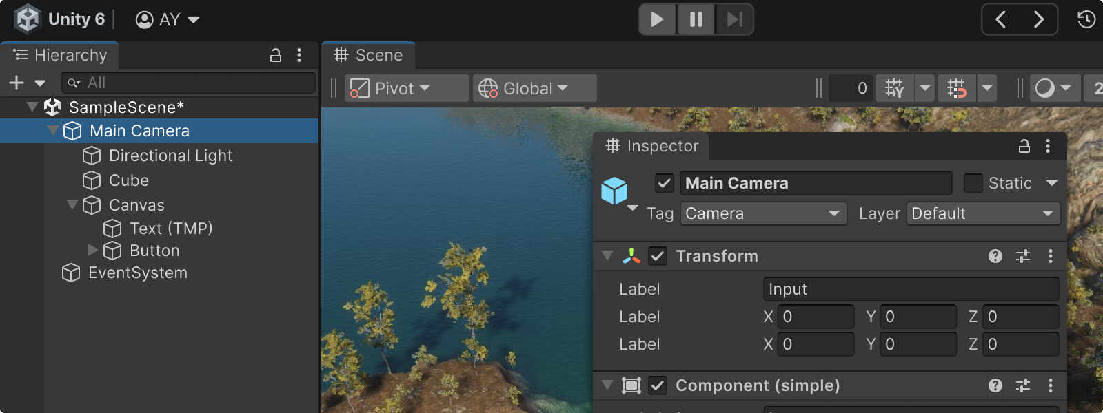Viewport: 1103px width, 413px height.
Task: Focus the Hierarchy search field
Action: (x=188, y=83)
